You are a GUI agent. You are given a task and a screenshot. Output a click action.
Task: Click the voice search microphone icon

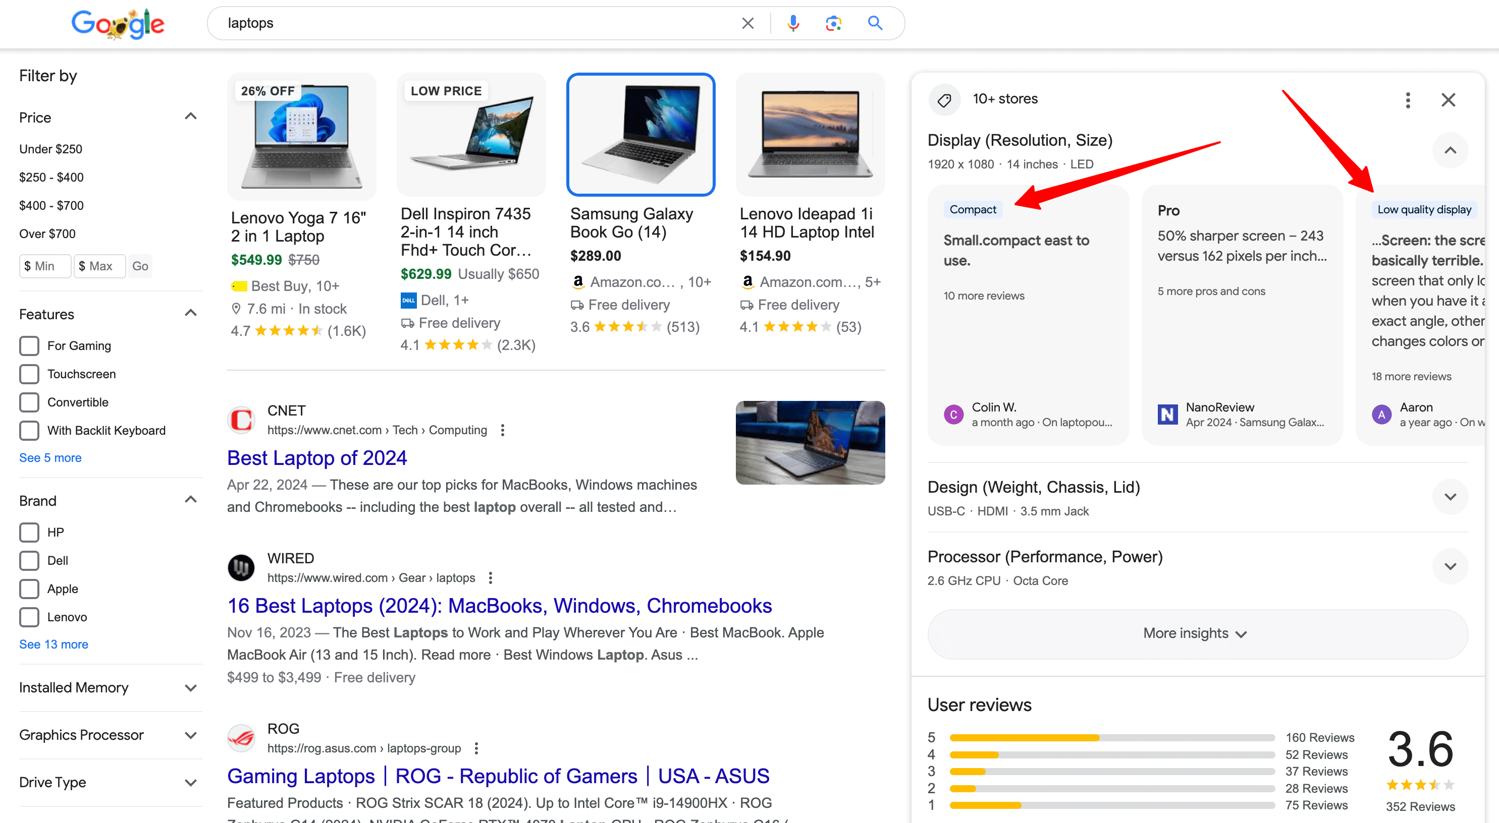point(792,23)
